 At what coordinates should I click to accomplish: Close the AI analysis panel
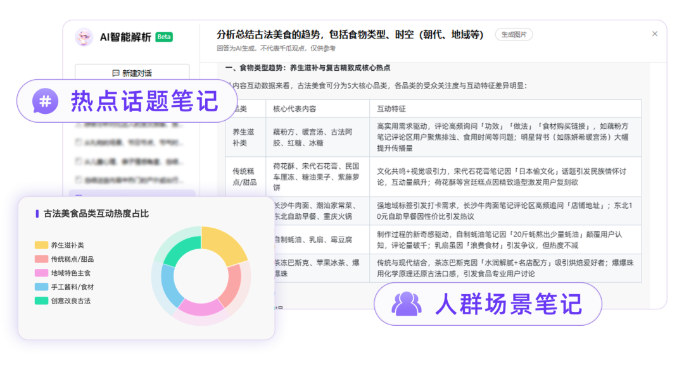pos(654,34)
